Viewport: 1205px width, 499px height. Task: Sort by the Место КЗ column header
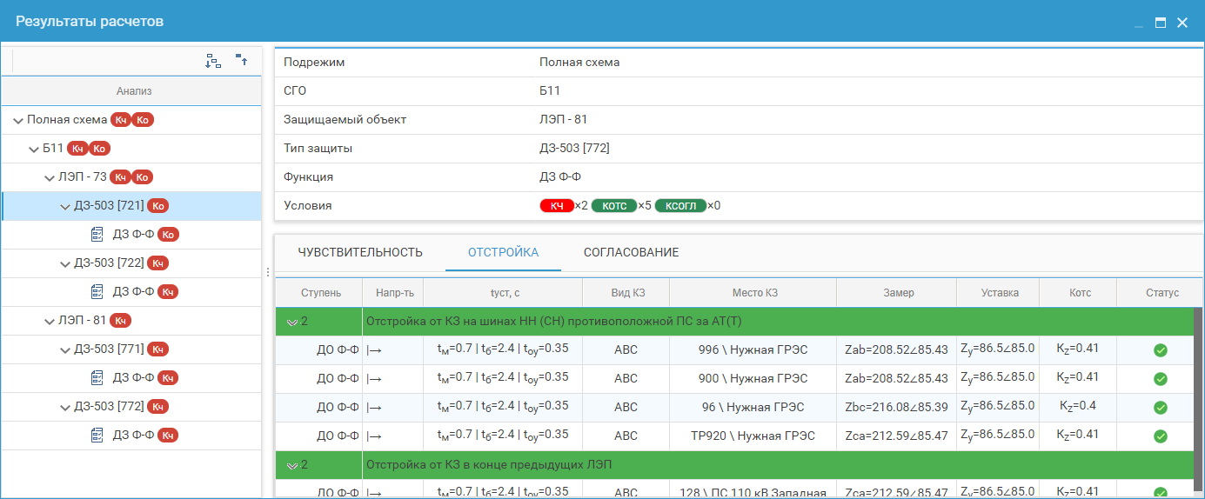tap(754, 293)
